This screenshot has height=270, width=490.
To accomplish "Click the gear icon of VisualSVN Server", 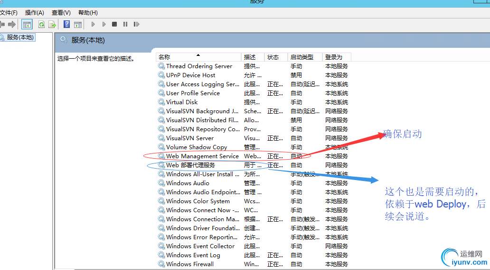I will coord(161,138).
